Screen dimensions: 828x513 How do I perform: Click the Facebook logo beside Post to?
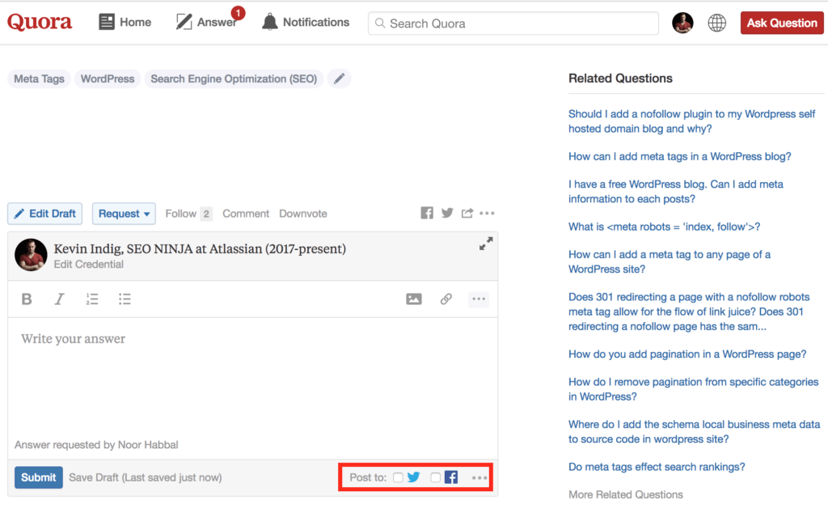pos(451,477)
